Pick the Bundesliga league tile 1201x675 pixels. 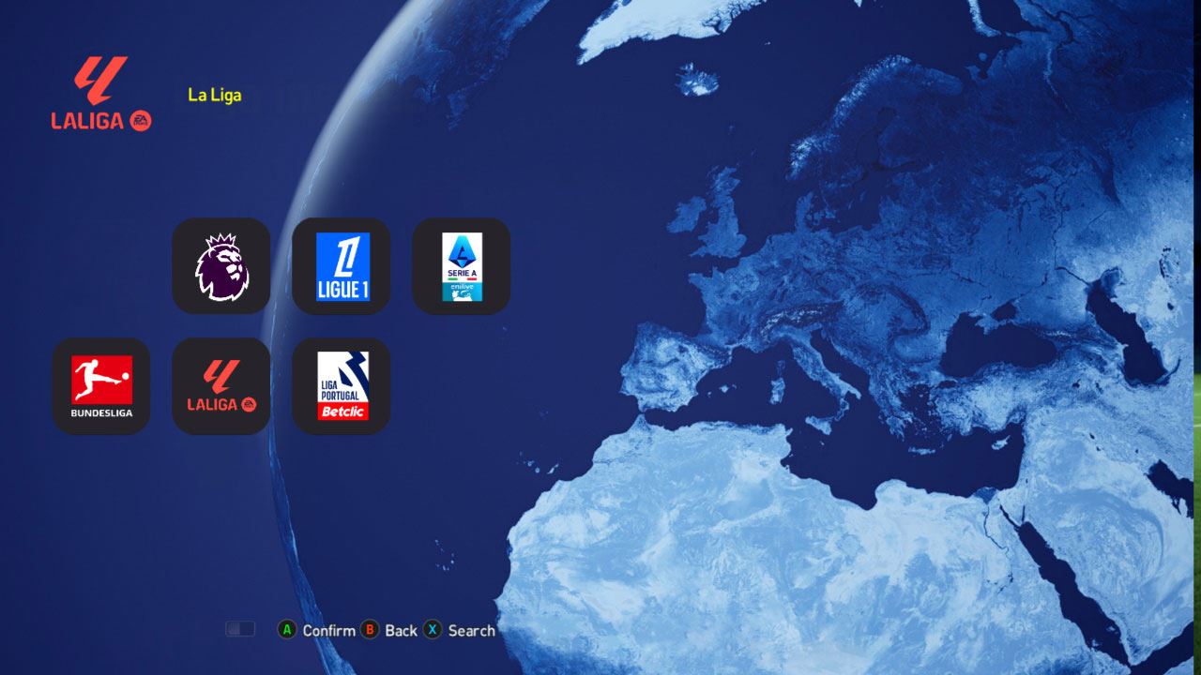click(101, 386)
